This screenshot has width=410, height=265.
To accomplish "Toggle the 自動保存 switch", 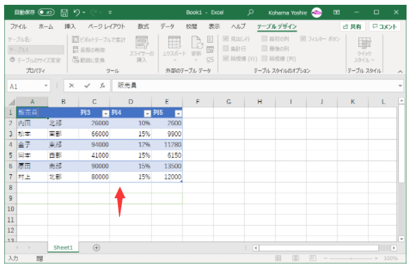I will (x=46, y=12).
